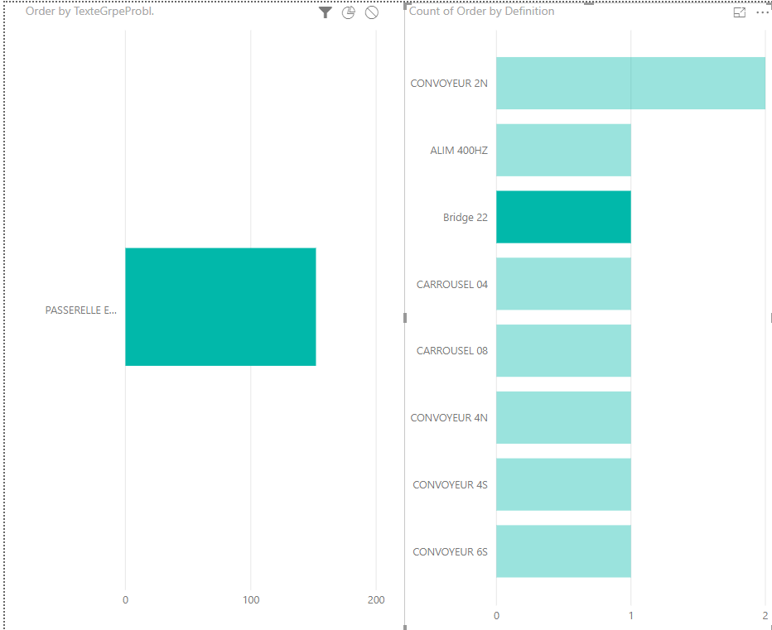Click the CONVOYEUR 2N bar
772x630 pixels.
coord(630,83)
